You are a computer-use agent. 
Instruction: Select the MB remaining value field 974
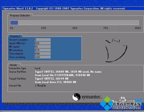43,50
